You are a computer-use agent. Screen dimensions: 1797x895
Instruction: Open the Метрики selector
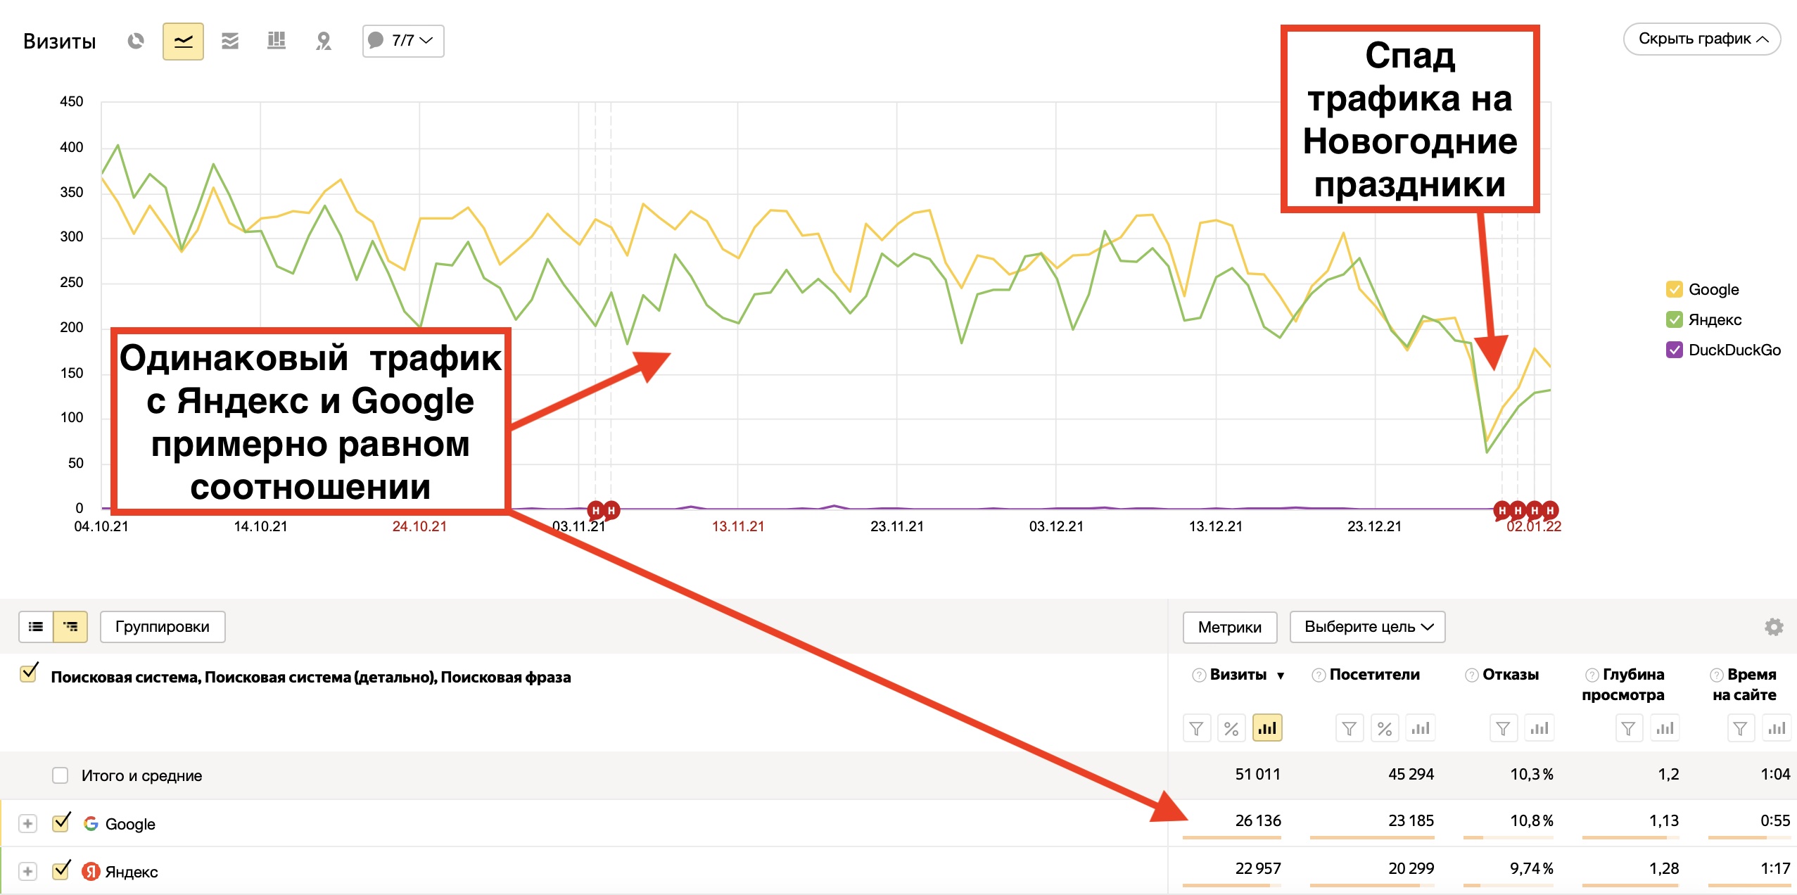pos(1230,627)
